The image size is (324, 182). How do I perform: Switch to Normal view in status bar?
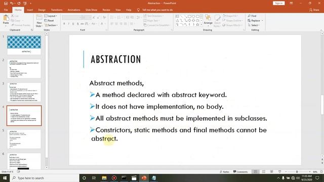256,172
